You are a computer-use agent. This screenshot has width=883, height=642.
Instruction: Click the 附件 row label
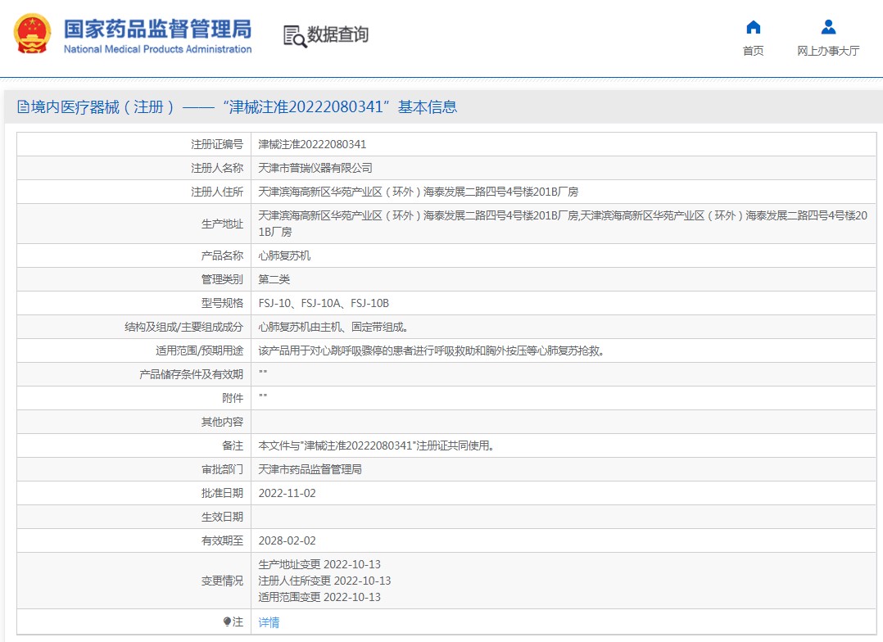pyautogui.click(x=233, y=398)
